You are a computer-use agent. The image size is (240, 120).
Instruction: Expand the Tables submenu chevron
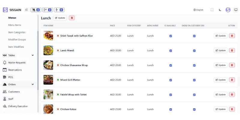(33, 55)
